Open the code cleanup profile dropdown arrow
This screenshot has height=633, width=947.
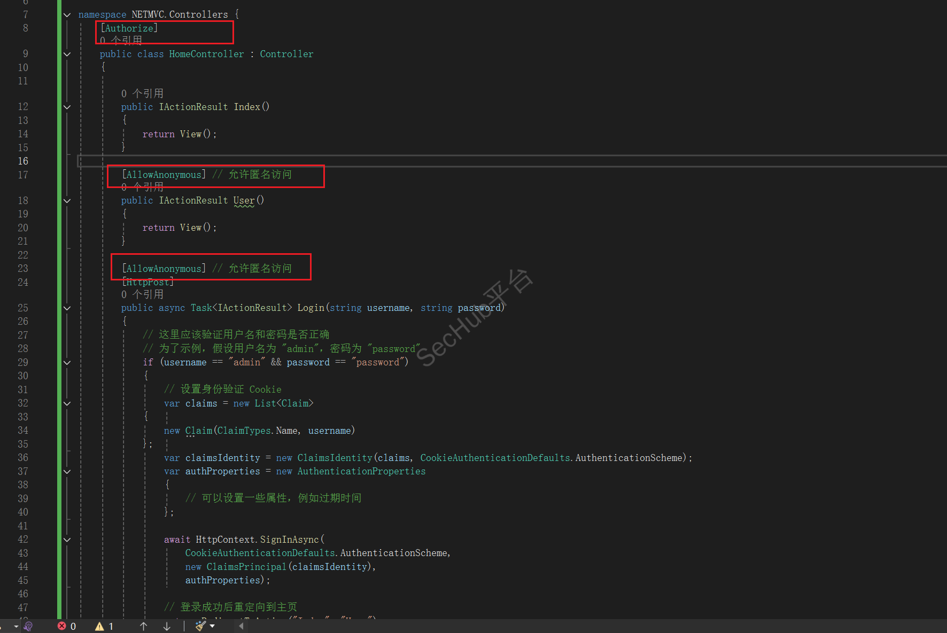pos(212,626)
